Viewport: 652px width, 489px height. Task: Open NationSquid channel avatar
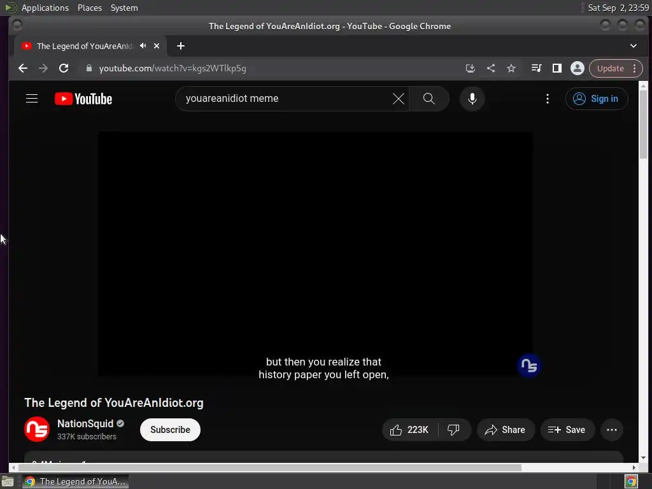click(37, 429)
